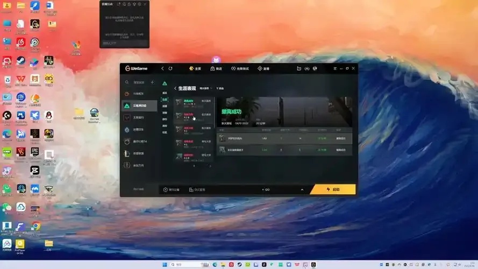The width and height of the screenshot is (478, 269).
Task: Select 无畏契约 in the game sidebar
Action: click(140, 117)
